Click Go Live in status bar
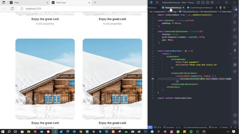 [213, 127]
